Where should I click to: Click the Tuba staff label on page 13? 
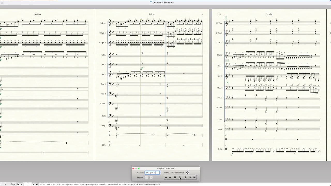point(104,116)
